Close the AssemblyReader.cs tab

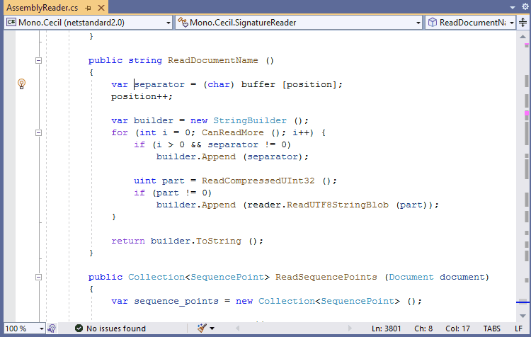point(101,8)
